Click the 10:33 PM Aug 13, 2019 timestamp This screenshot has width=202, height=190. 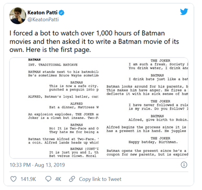(x=37, y=165)
